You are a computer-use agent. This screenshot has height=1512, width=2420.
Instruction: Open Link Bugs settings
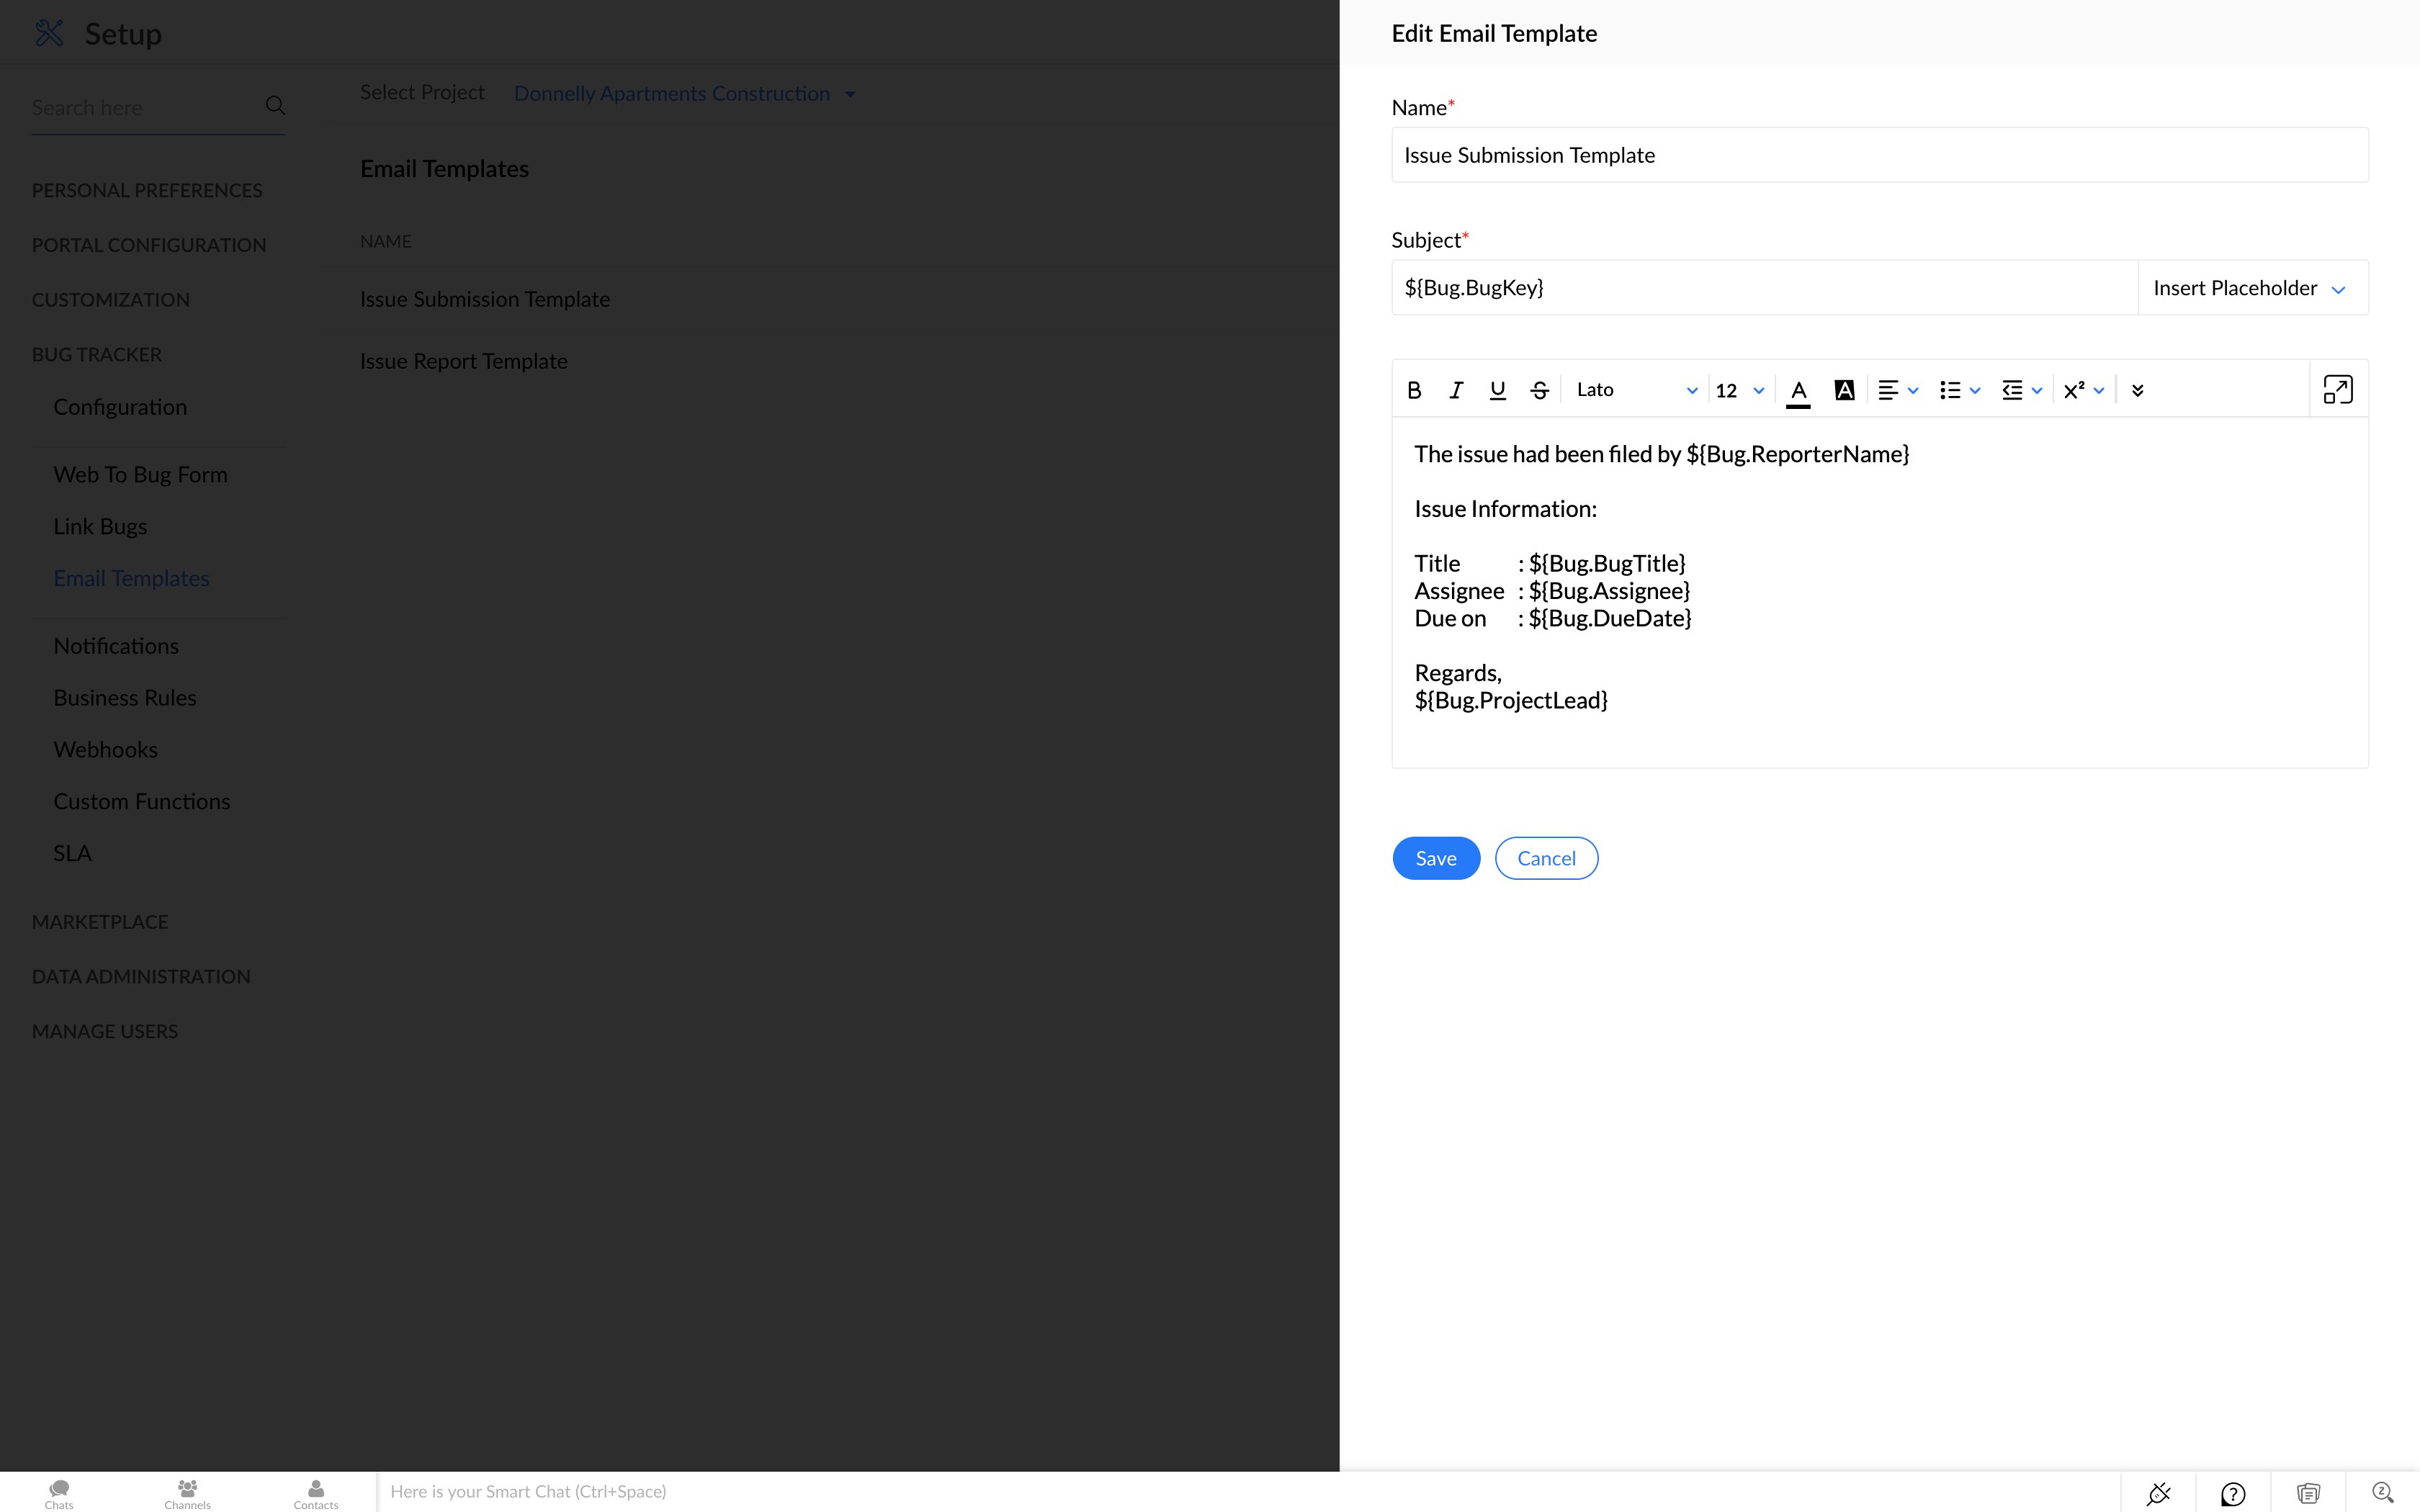click(100, 527)
